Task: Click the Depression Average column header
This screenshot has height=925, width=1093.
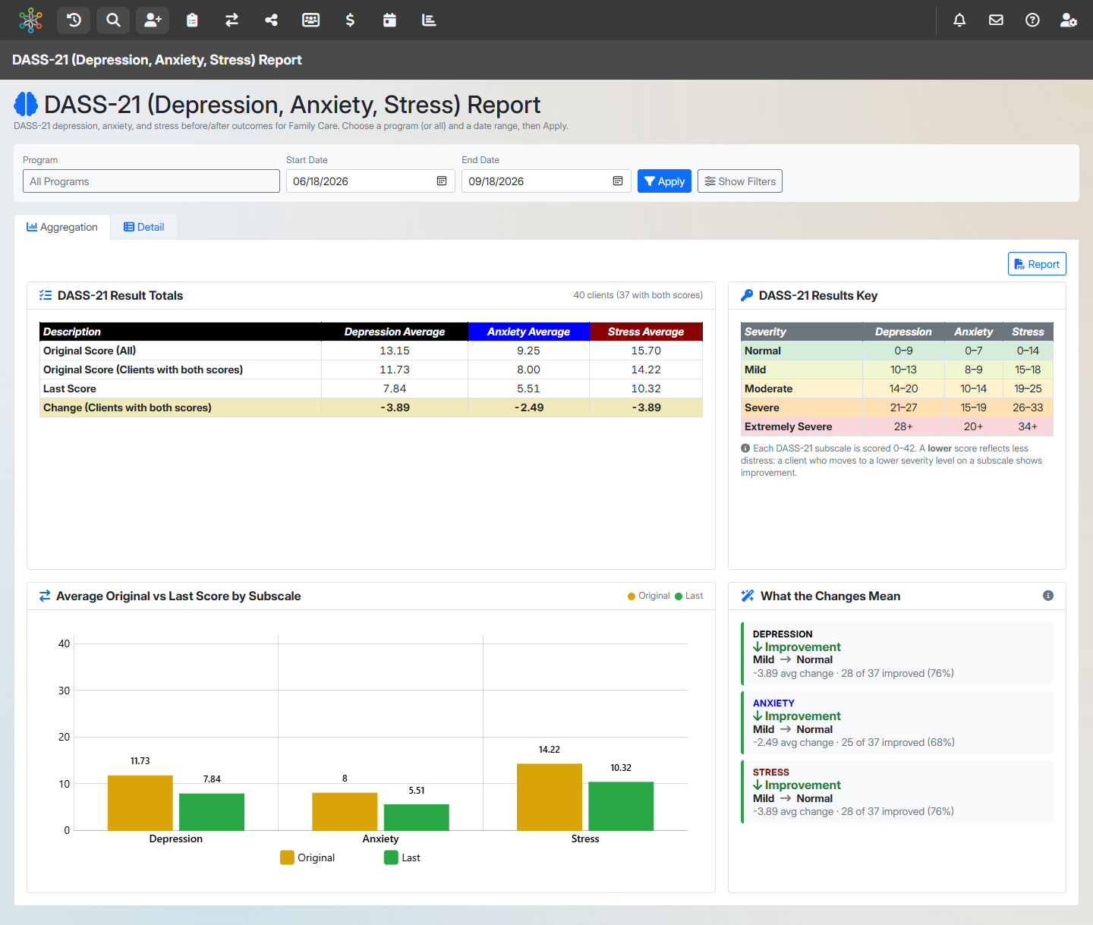Action: (395, 332)
